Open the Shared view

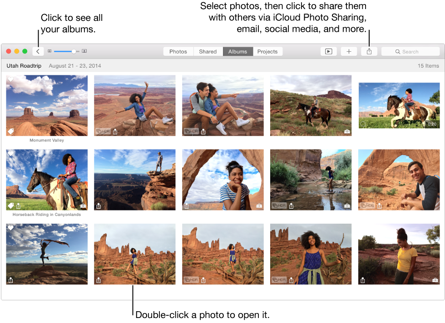(x=208, y=51)
